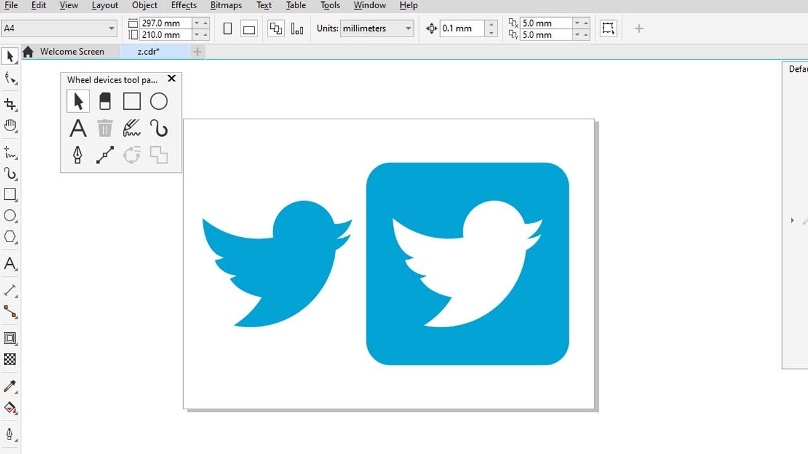Select the Transparency tool
The width and height of the screenshot is (808, 454).
pos(9,359)
